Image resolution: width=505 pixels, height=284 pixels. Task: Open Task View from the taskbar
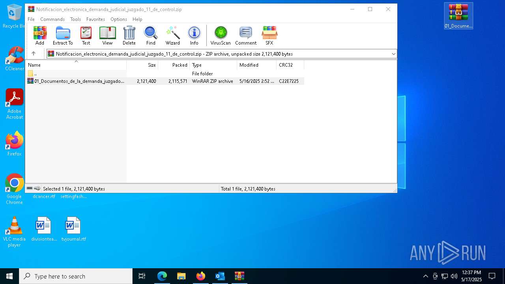[x=142, y=276]
